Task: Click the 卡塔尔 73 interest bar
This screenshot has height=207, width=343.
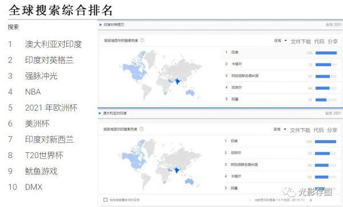Action: 326,64
